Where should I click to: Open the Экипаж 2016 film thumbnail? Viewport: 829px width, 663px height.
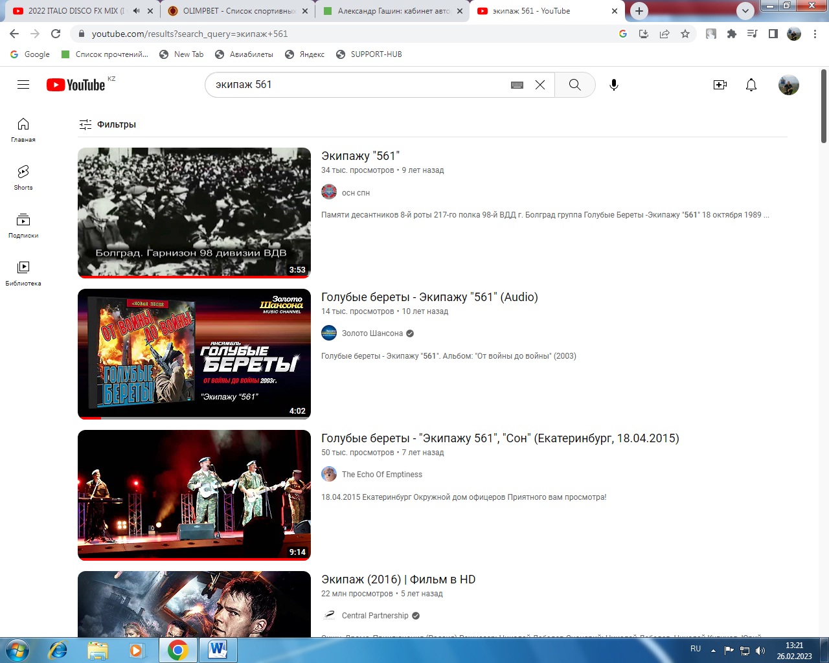click(194, 604)
